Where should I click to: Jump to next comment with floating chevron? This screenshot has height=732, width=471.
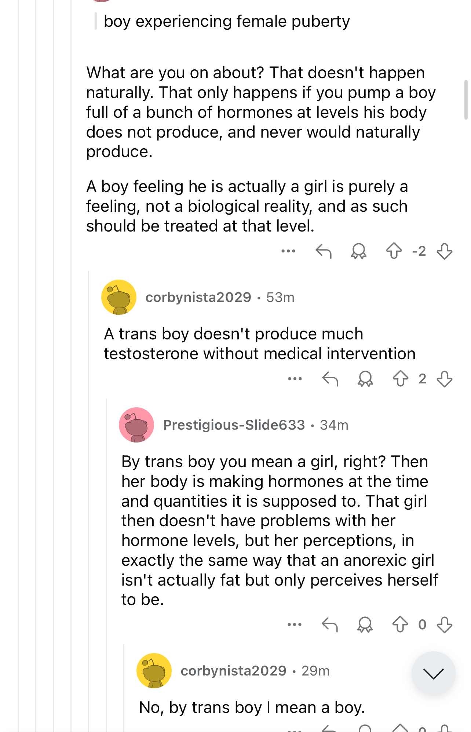pyautogui.click(x=433, y=673)
